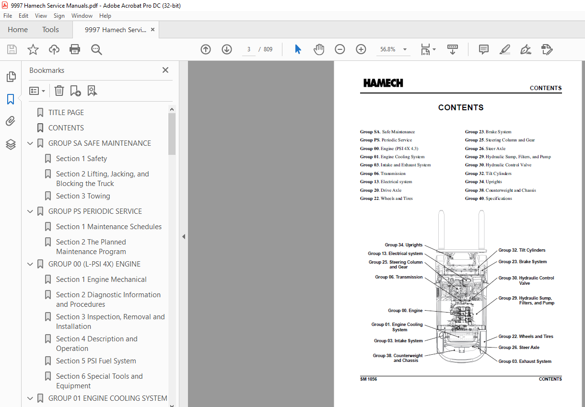Open the fit page options tool

pyautogui.click(x=428, y=49)
